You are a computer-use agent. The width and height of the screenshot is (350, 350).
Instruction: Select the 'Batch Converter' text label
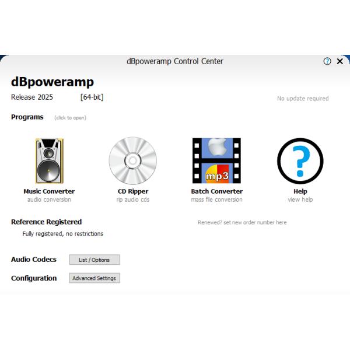216,191
